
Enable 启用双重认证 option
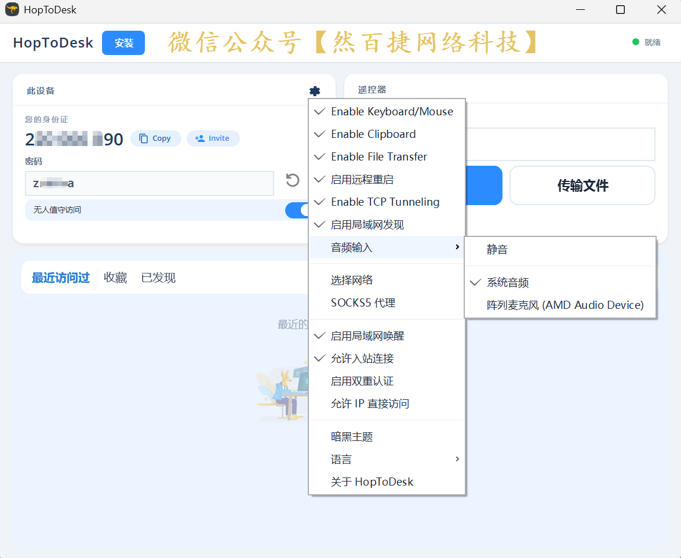click(387, 381)
